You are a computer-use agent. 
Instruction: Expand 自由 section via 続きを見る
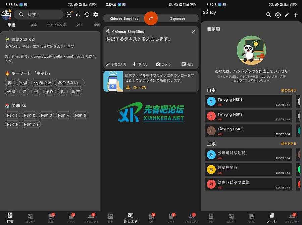(289, 90)
